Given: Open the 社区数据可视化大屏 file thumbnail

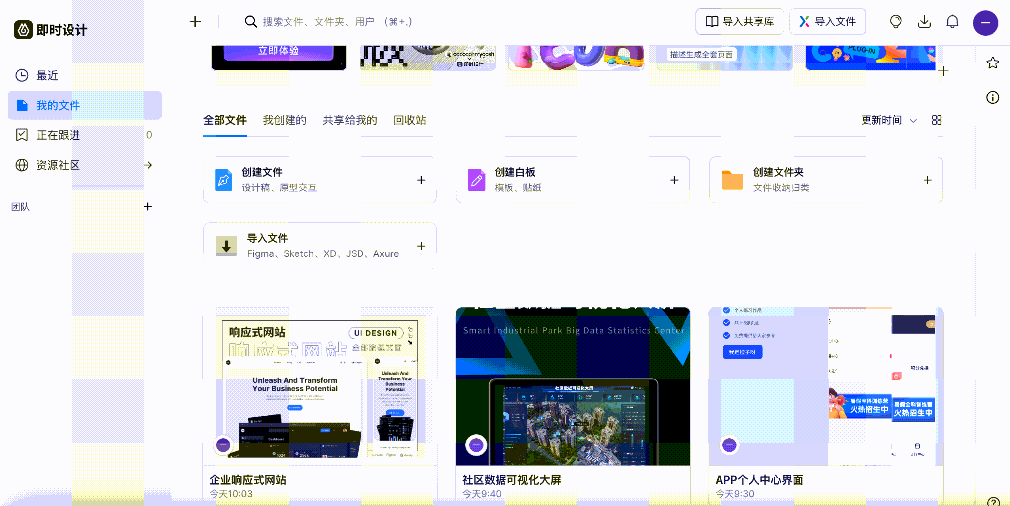Looking at the screenshot, I should 573,386.
